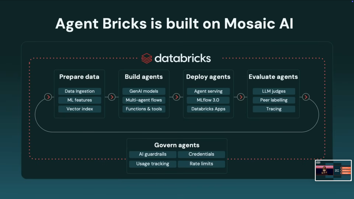Image resolution: width=354 pixels, height=199 pixels.
Task: Select the Data Ingestion chip
Action: pyautogui.click(x=80, y=91)
